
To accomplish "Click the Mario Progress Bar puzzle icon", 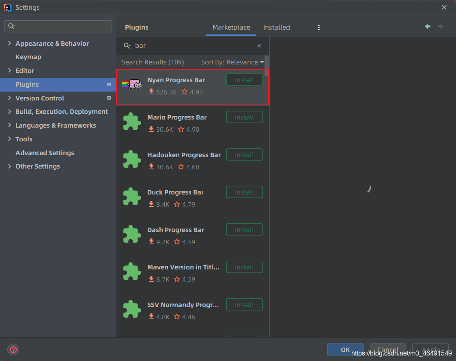I will click(132, 122).
